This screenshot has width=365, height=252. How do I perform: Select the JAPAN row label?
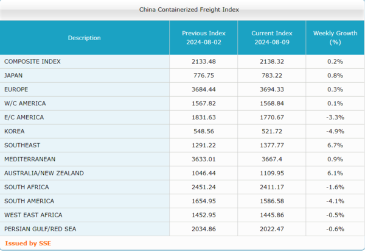14,75
